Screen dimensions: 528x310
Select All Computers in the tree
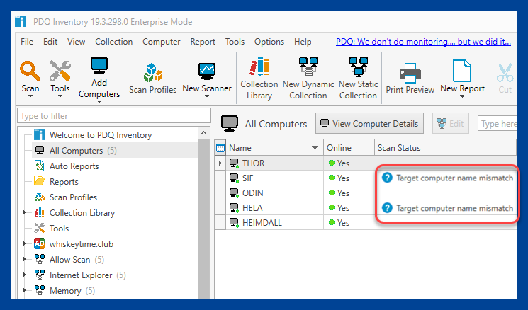click(83, 150)
